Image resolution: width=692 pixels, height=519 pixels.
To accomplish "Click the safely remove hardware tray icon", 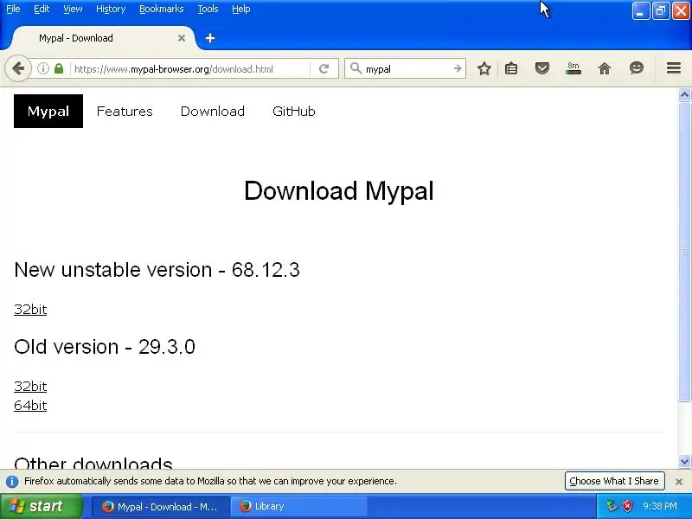I will [x=612, y=506].
